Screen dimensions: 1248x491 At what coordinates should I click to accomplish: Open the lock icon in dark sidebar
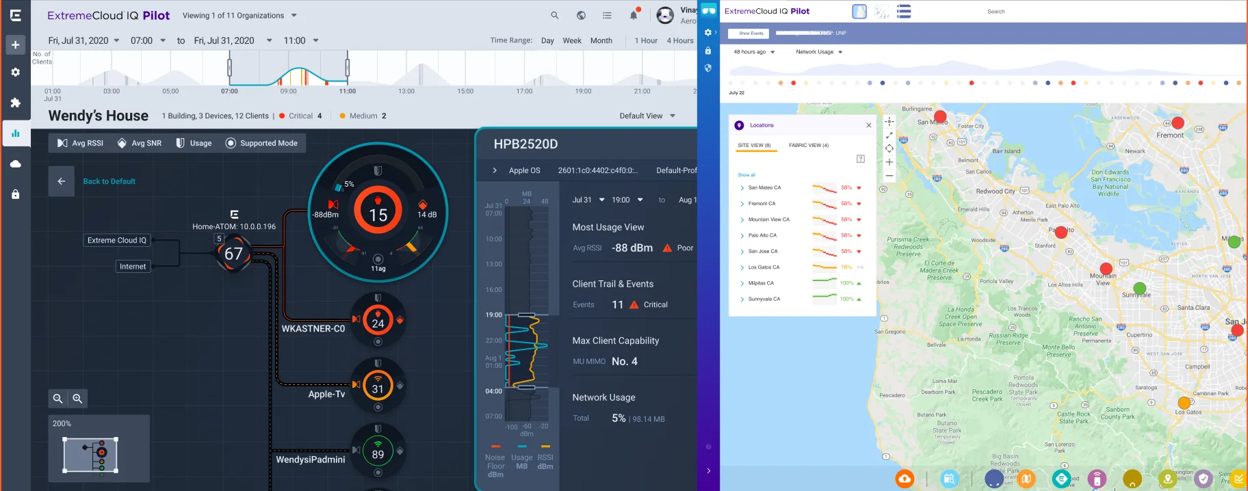[15, 194]
